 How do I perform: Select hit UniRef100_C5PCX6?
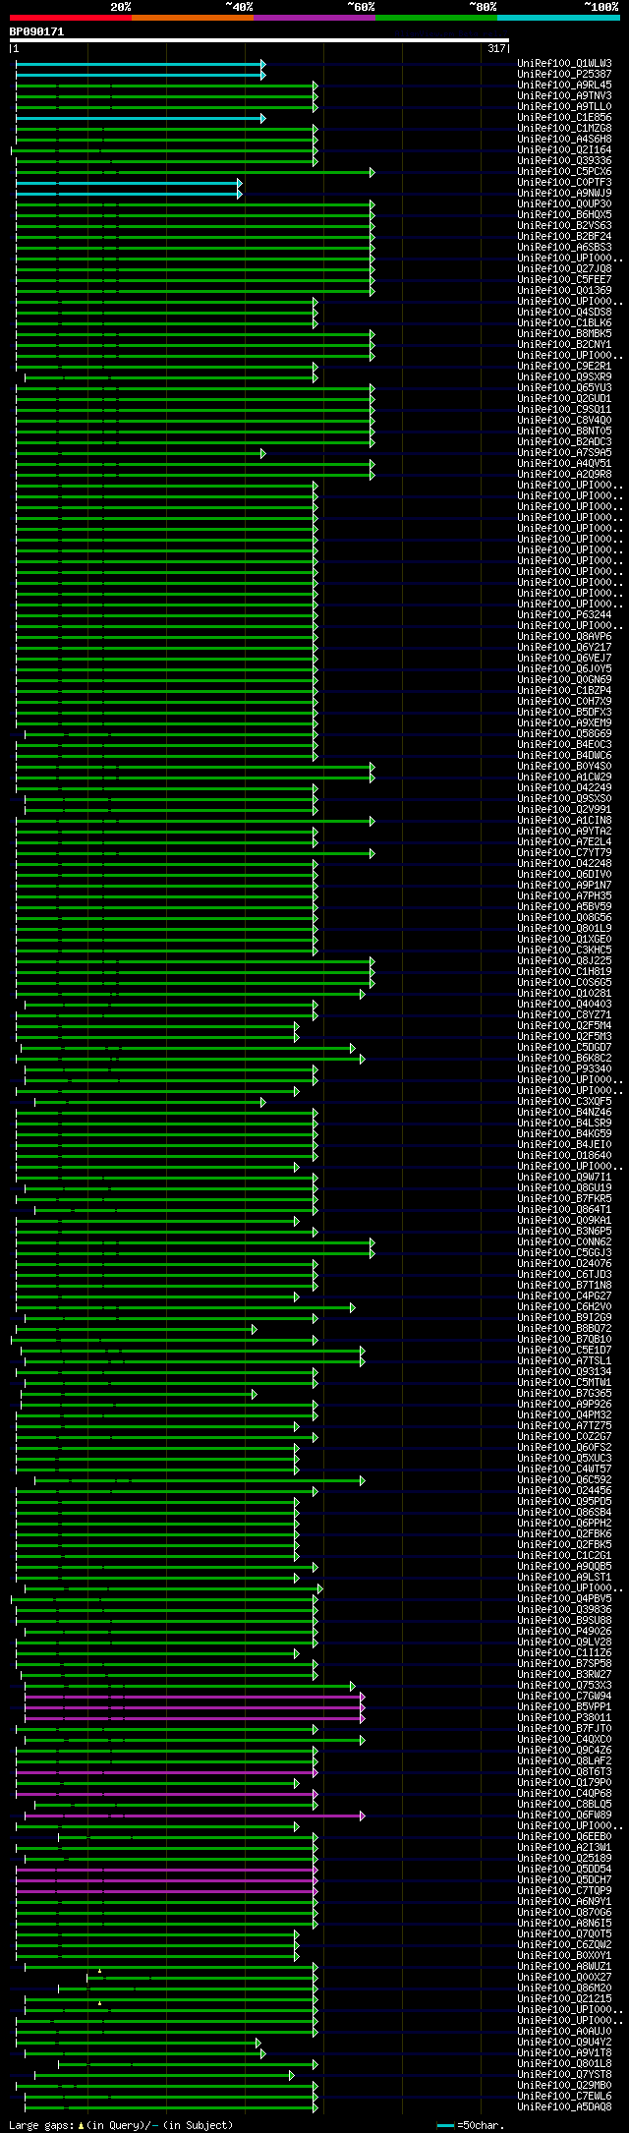(564, 172)
